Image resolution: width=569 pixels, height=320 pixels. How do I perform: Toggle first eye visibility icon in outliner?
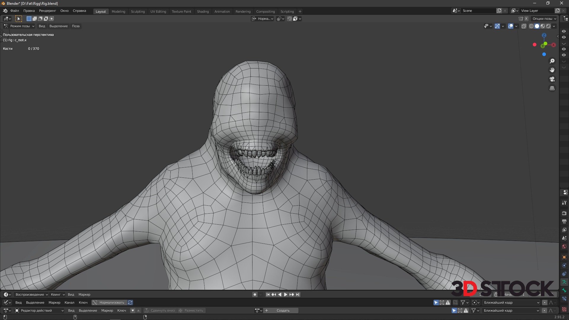coord(564,31)
